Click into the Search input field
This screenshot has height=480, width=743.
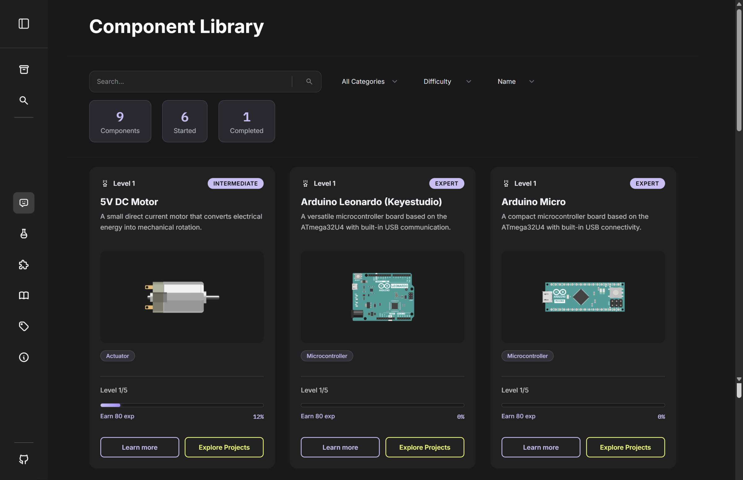[x=190, y=81]
